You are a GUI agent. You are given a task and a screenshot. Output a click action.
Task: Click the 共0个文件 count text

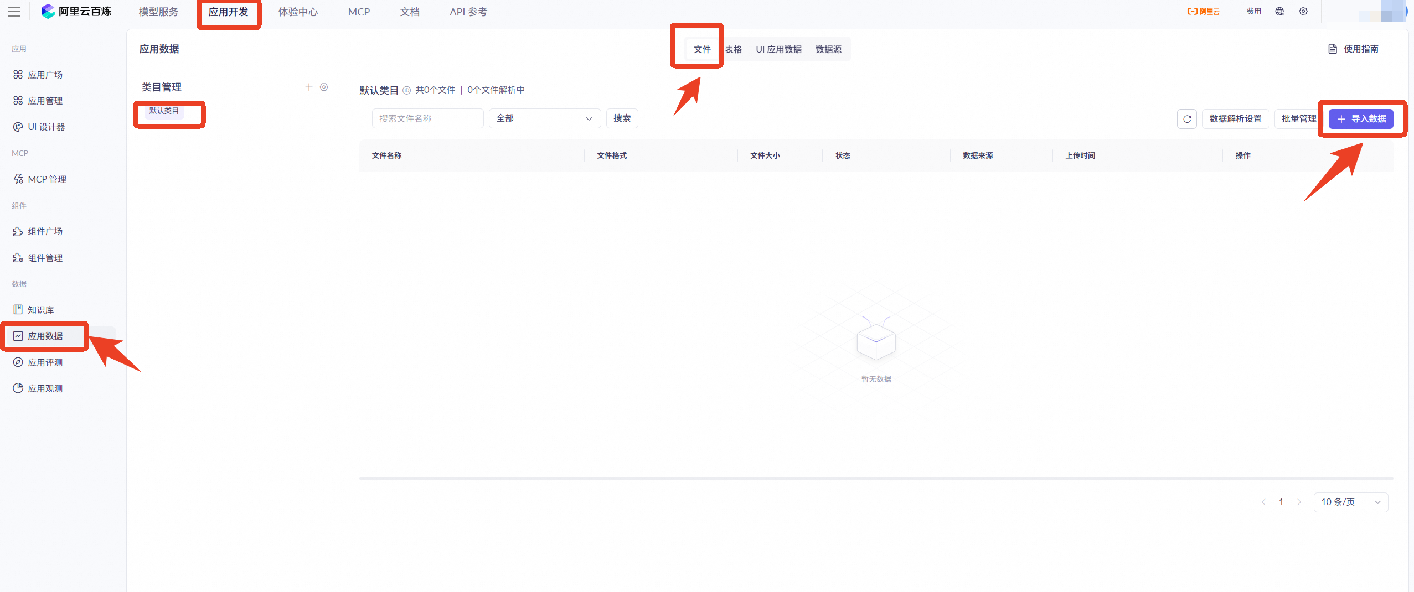[x=436, y=90]
